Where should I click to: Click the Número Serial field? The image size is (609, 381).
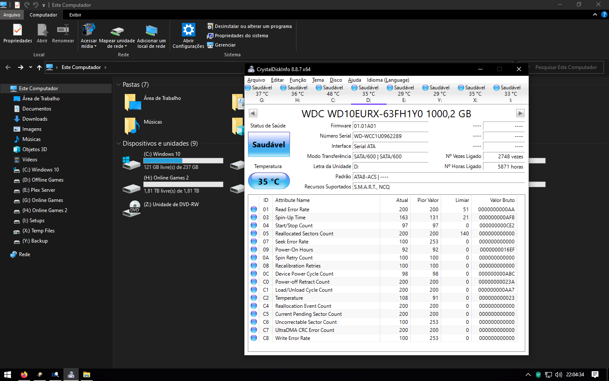(x=390, y=136)
